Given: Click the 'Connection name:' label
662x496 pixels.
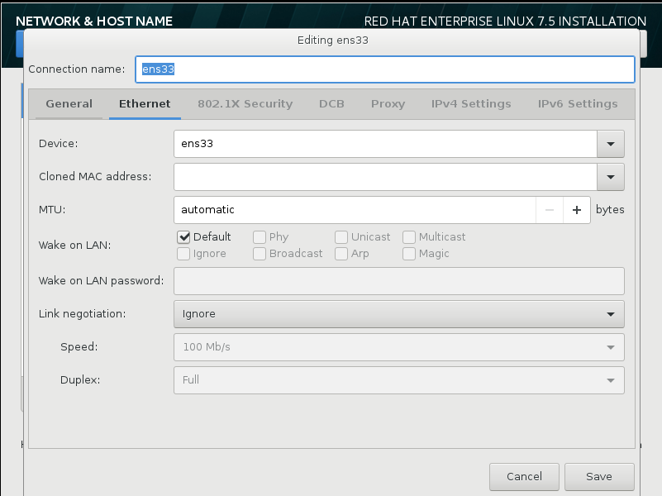Looking at the screenshot, I should 76,69.
